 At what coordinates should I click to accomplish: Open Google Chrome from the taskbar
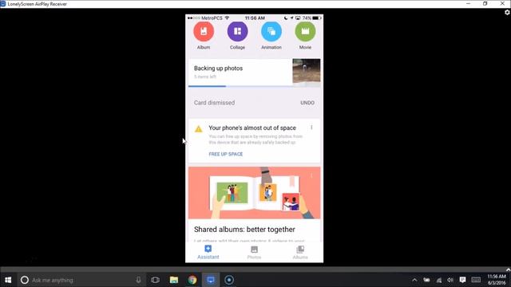pyautogui.click(x=192, y=280)
